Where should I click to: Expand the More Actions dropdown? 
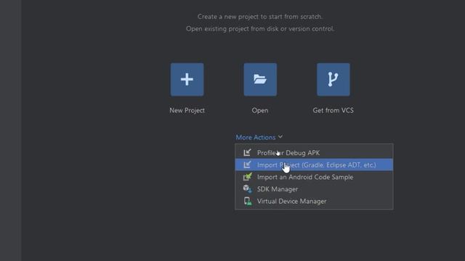259,137
